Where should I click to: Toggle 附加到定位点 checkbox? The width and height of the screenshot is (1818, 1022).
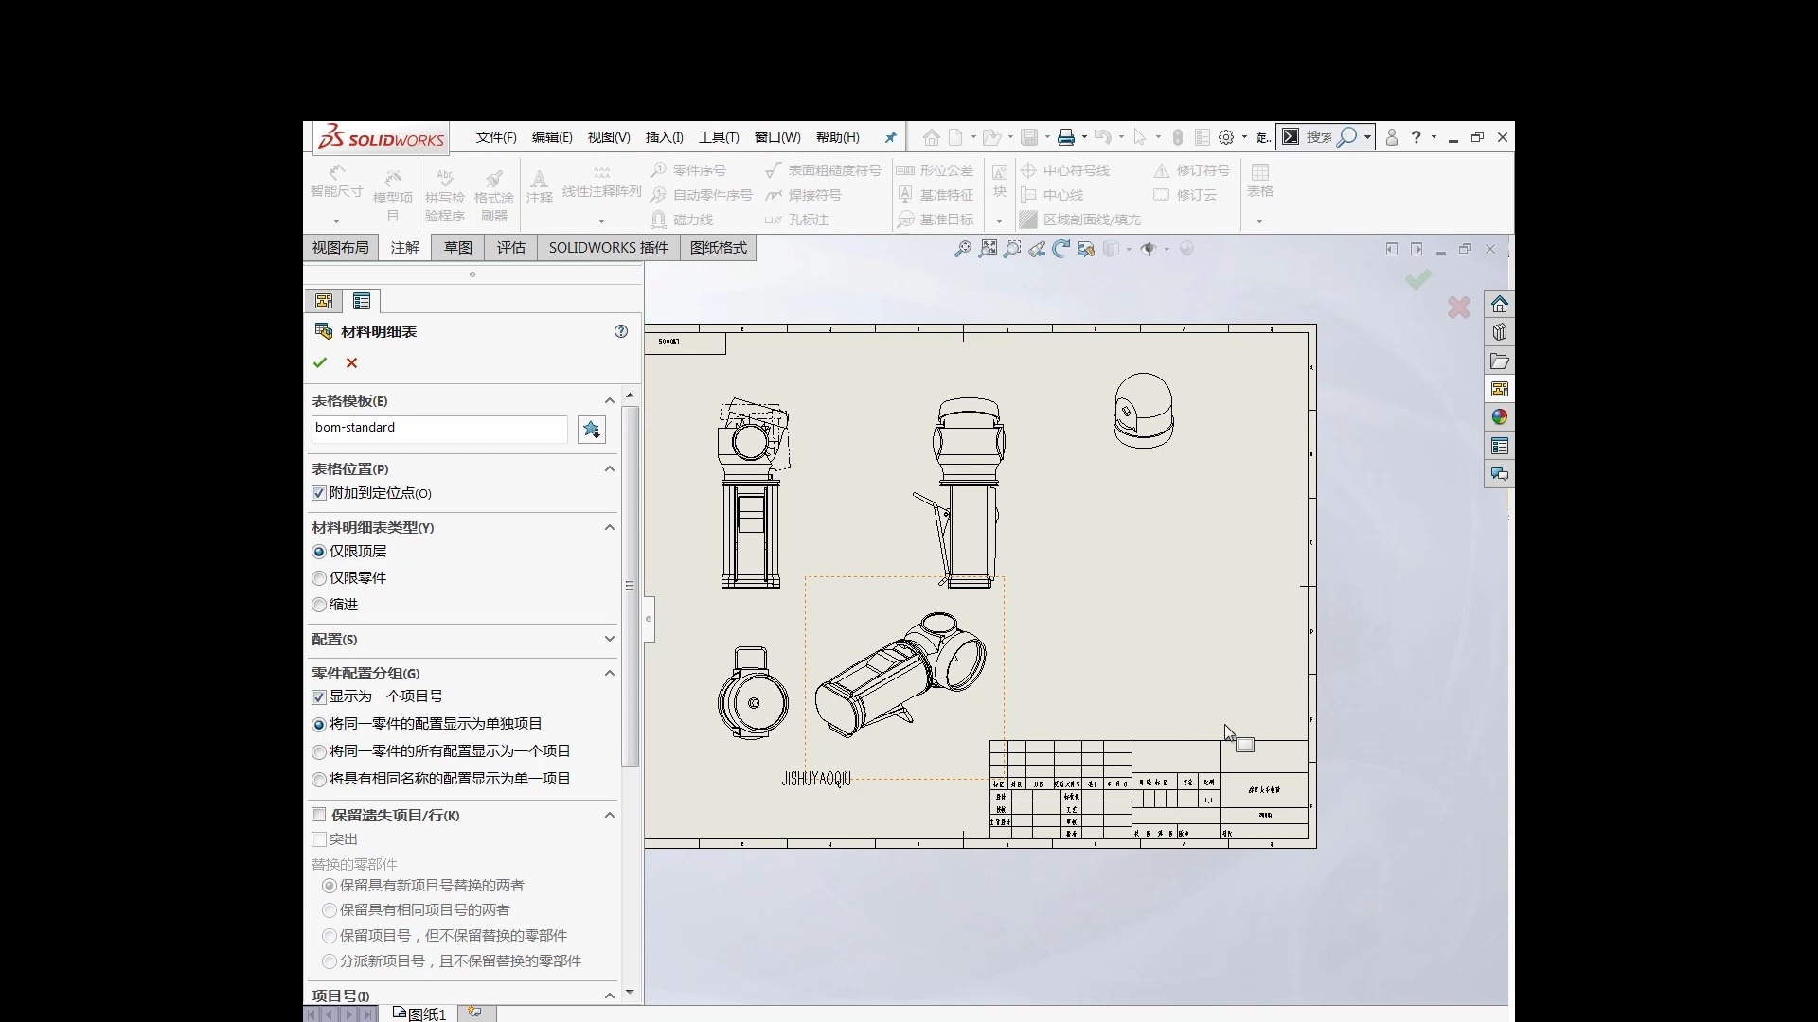point(319,493)
